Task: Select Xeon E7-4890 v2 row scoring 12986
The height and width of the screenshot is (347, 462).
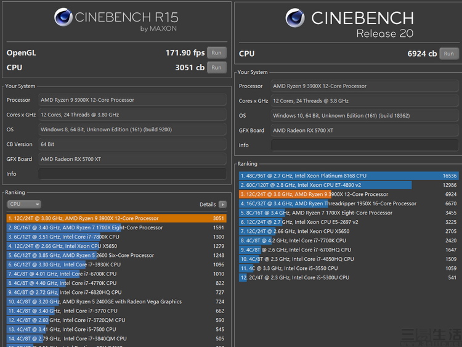Action: point(349,185)
